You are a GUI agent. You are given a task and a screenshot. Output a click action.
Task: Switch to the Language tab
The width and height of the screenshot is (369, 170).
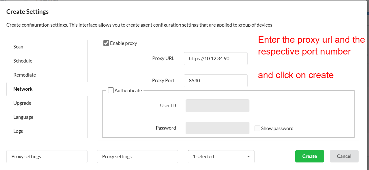point(23,117)
